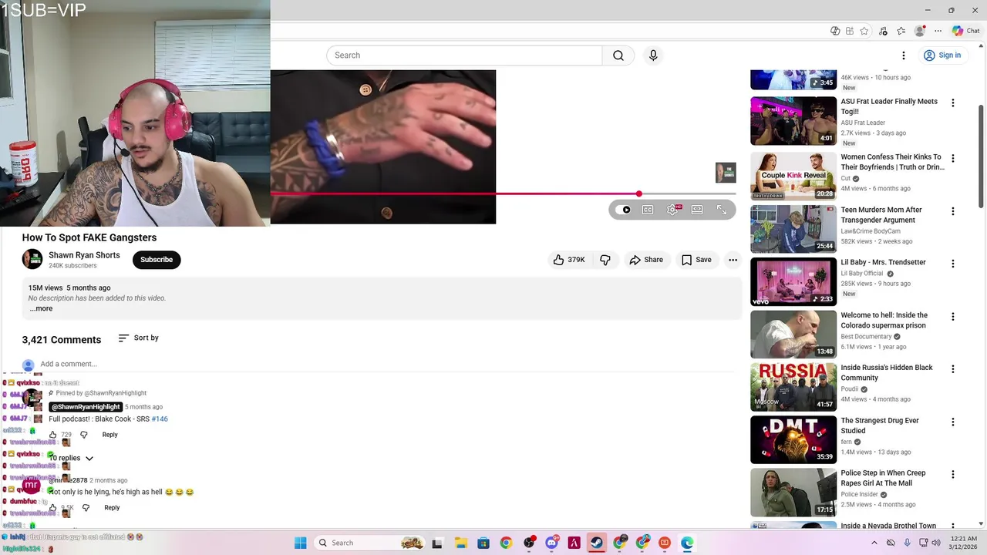Viewport: 987px width, 555px height.
Task: Dislike the video
Action: coord(605,260)
